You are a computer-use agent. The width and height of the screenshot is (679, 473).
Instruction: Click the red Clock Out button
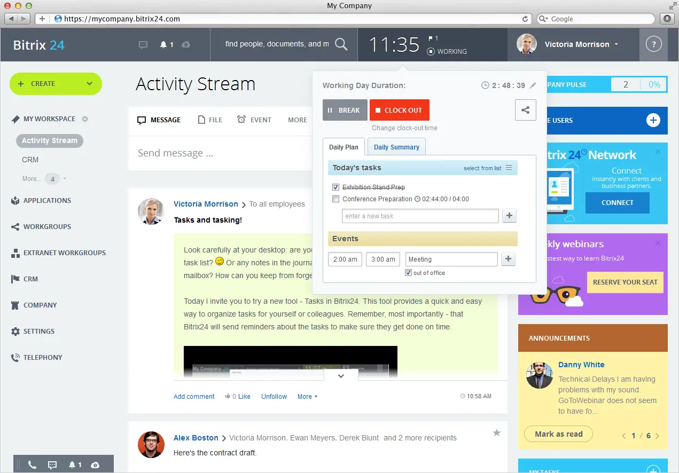(400, 110)
